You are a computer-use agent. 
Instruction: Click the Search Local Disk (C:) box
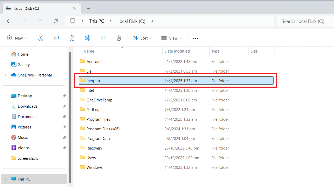click(x=305, y=21)
